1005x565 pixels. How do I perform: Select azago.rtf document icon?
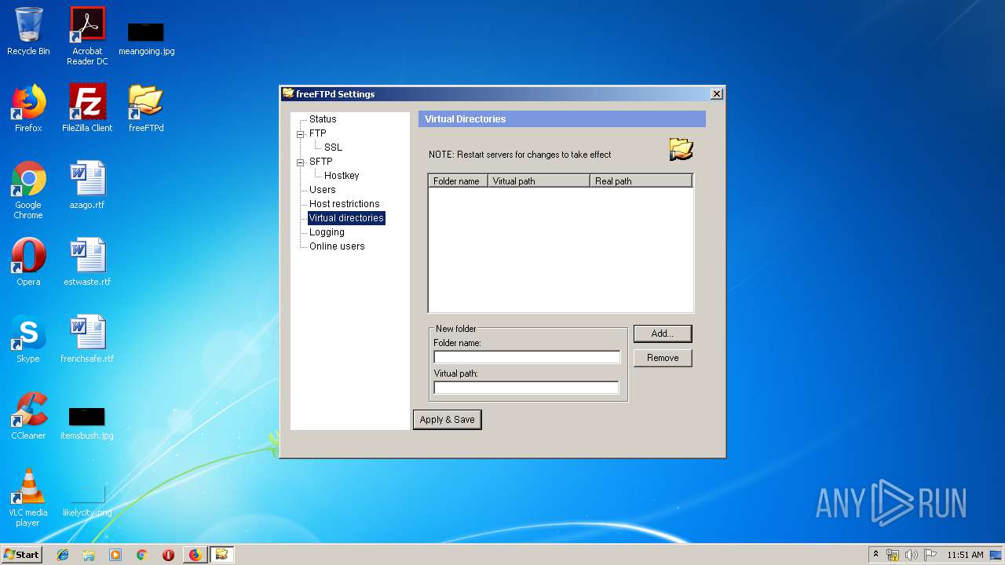click(x=87, y=185)
